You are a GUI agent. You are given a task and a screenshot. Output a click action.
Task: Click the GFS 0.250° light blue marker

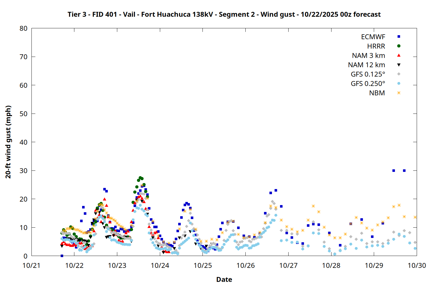point(399,84)
